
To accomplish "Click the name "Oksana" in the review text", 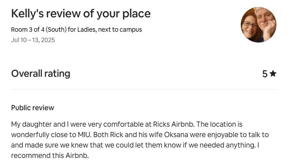I will tap(176, 134).
